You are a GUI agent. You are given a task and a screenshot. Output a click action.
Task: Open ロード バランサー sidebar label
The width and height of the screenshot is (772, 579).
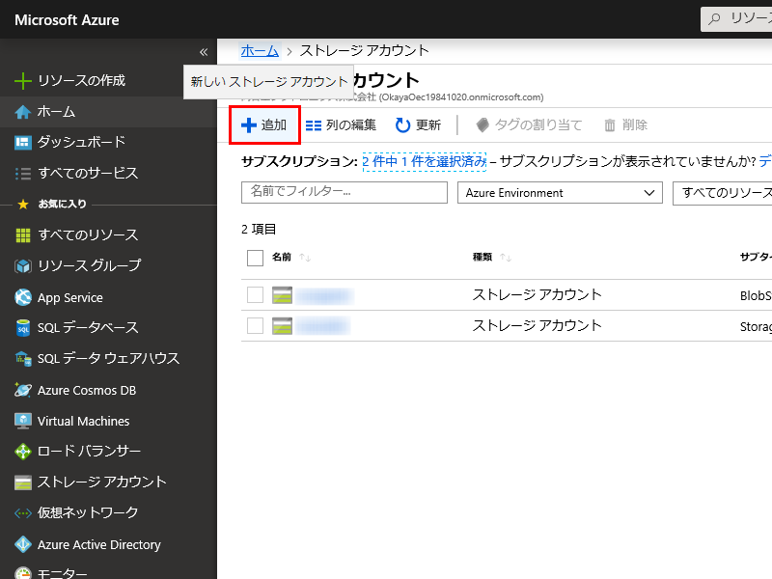tap(89, 452)
